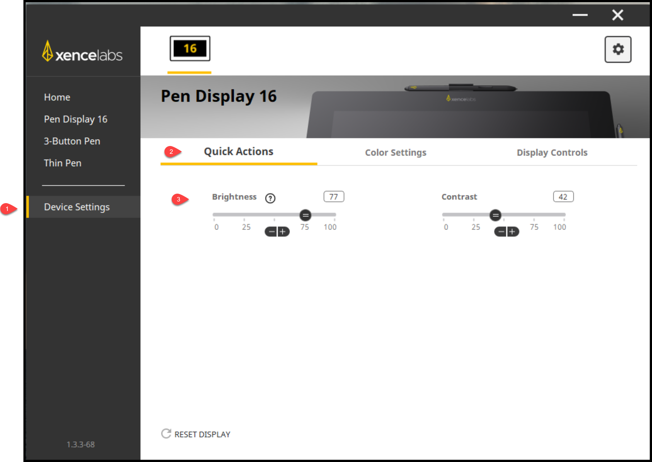Screen dimensions: 652x462
Task: Open 3-Button Pen settings
Action: click(x=72, y=141)
